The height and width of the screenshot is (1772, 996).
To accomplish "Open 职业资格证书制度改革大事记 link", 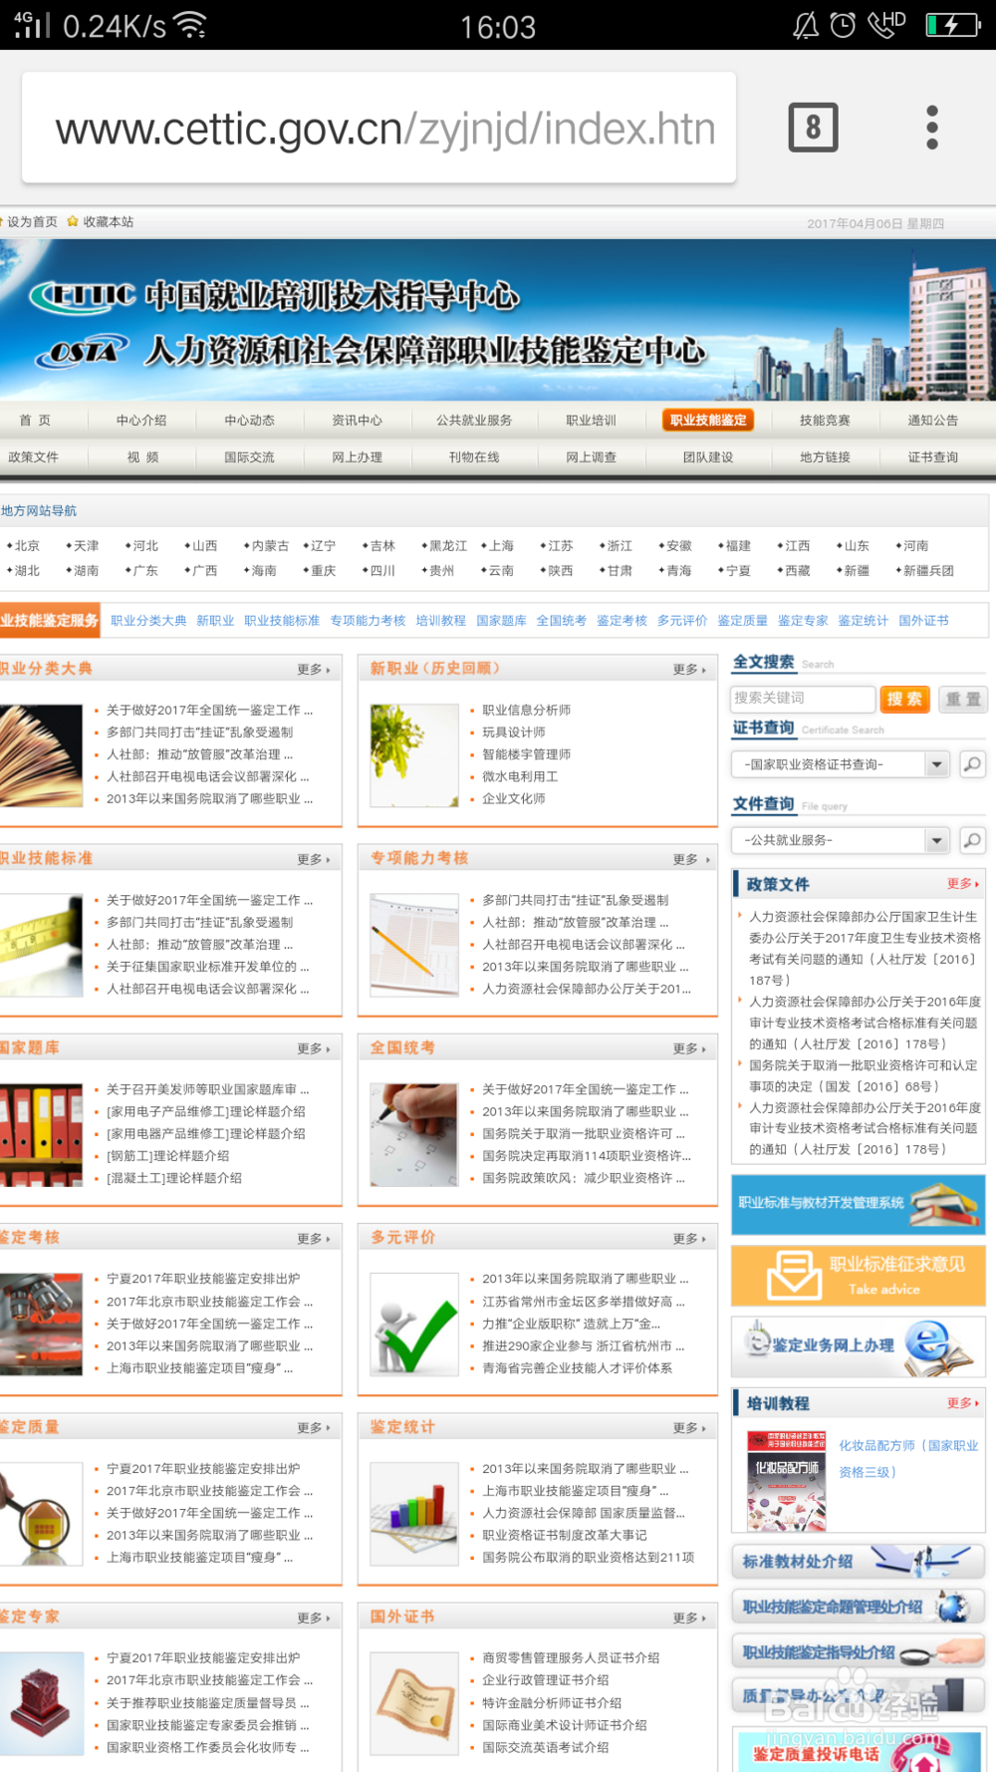I will (565, 1535).
